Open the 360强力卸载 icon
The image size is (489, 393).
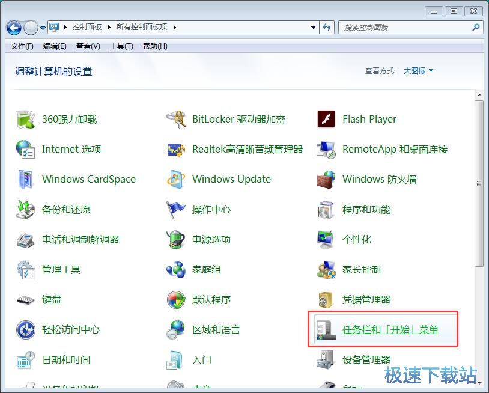click(26, 119)
